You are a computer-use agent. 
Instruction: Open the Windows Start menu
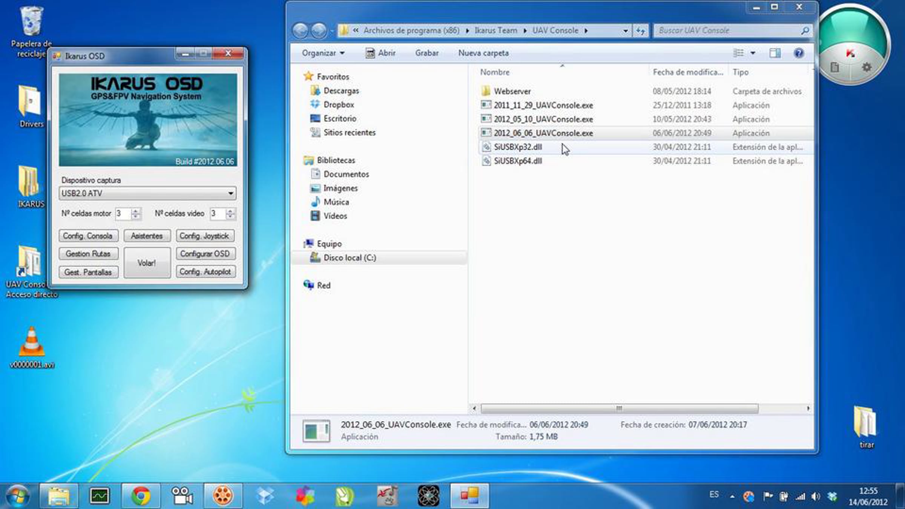pos(18,496)
